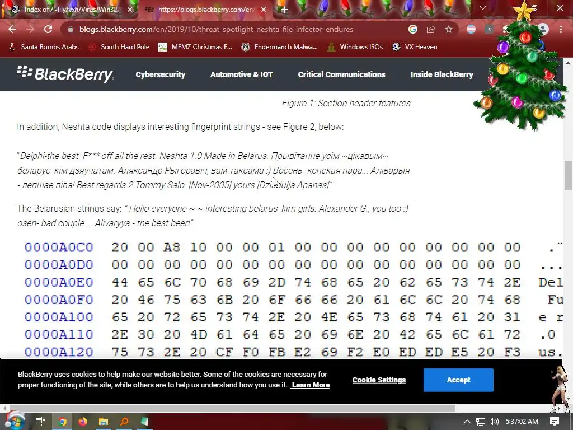Open the 'Endermanch Malwa...' bookmark
573x430 pixels.
pyautogui.click(x=280, y=47)
